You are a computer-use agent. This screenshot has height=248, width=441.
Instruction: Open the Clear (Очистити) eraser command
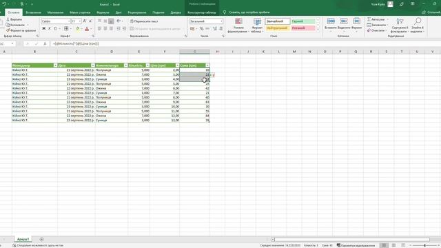click(376, 30)
